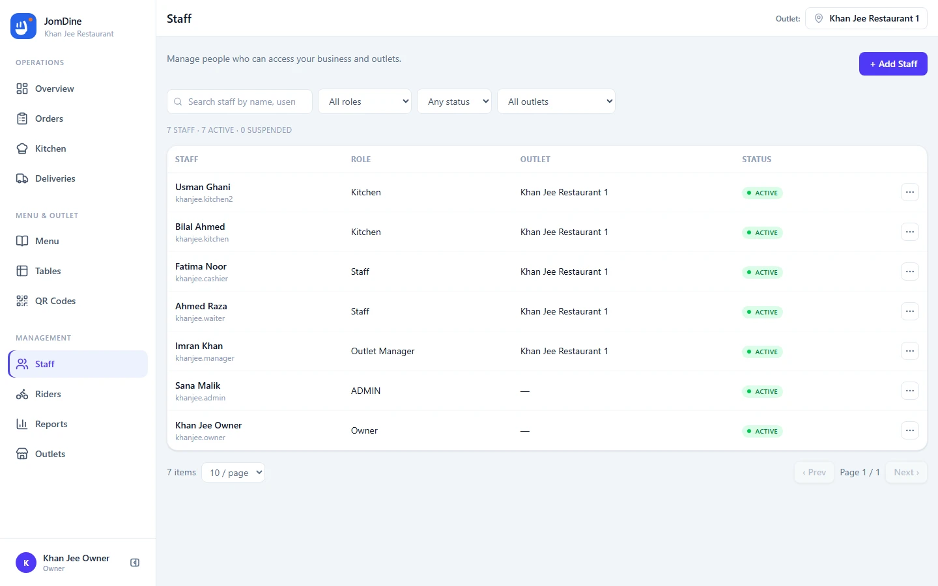Open the All outlets filter dropdown
This screenshot has width=938, height=586.
coord(556,102)
